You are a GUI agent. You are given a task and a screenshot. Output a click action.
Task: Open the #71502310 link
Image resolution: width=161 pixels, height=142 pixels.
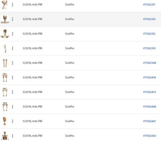point(149,48)
